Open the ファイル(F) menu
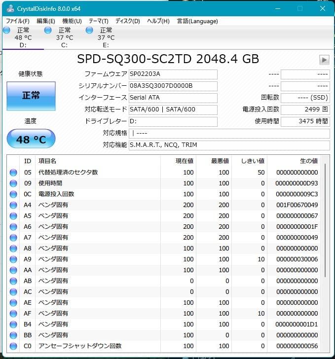Screen dimensions: 335x359 tap(18, 21)
